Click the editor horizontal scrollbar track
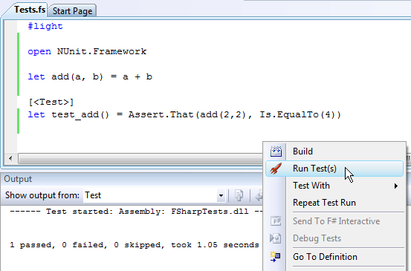411x271 pixels. pyautogui.click(x=140, y=158)
